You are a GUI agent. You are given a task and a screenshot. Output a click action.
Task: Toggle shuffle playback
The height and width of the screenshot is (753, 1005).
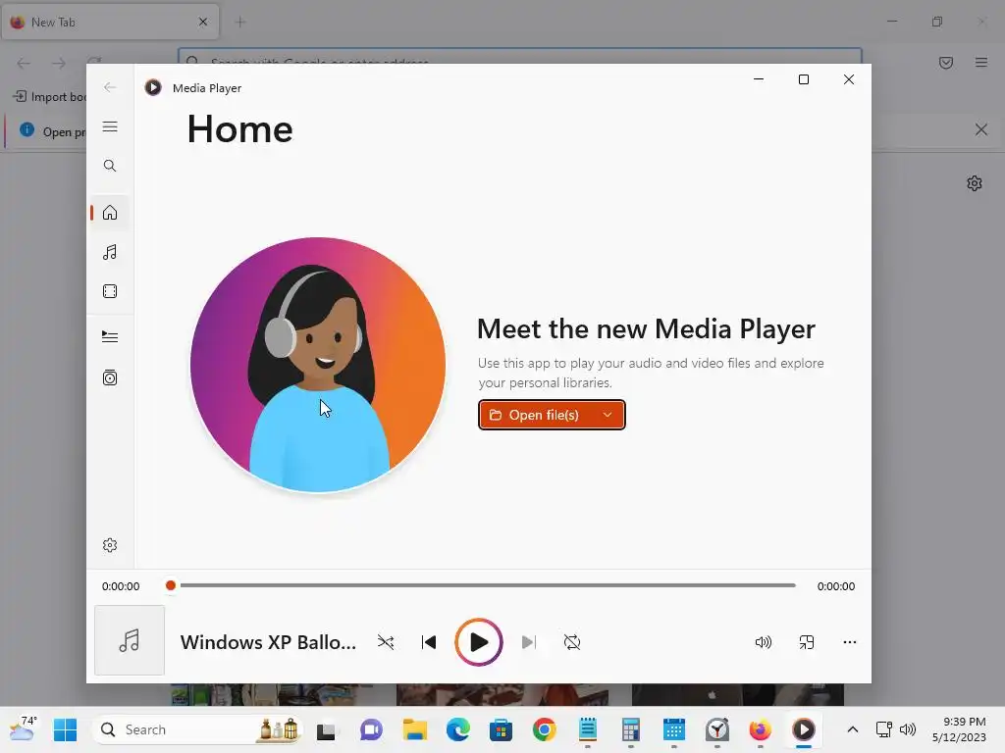pos(386,642)
